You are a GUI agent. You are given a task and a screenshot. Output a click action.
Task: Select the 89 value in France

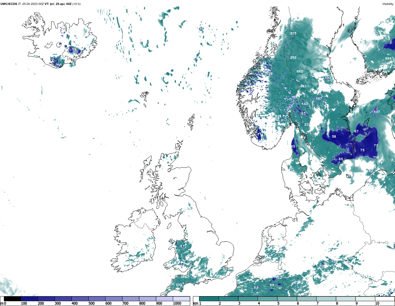coord(256,287)
